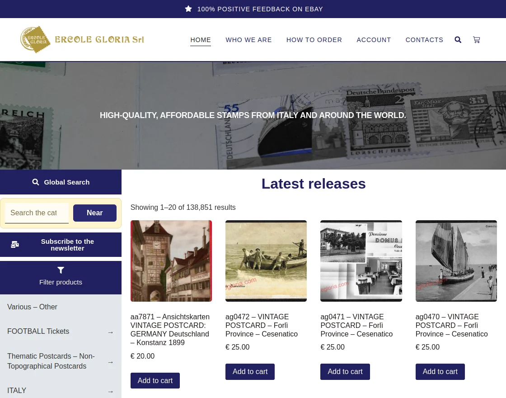Open the shopping cart icon

(x=477, y=40)
